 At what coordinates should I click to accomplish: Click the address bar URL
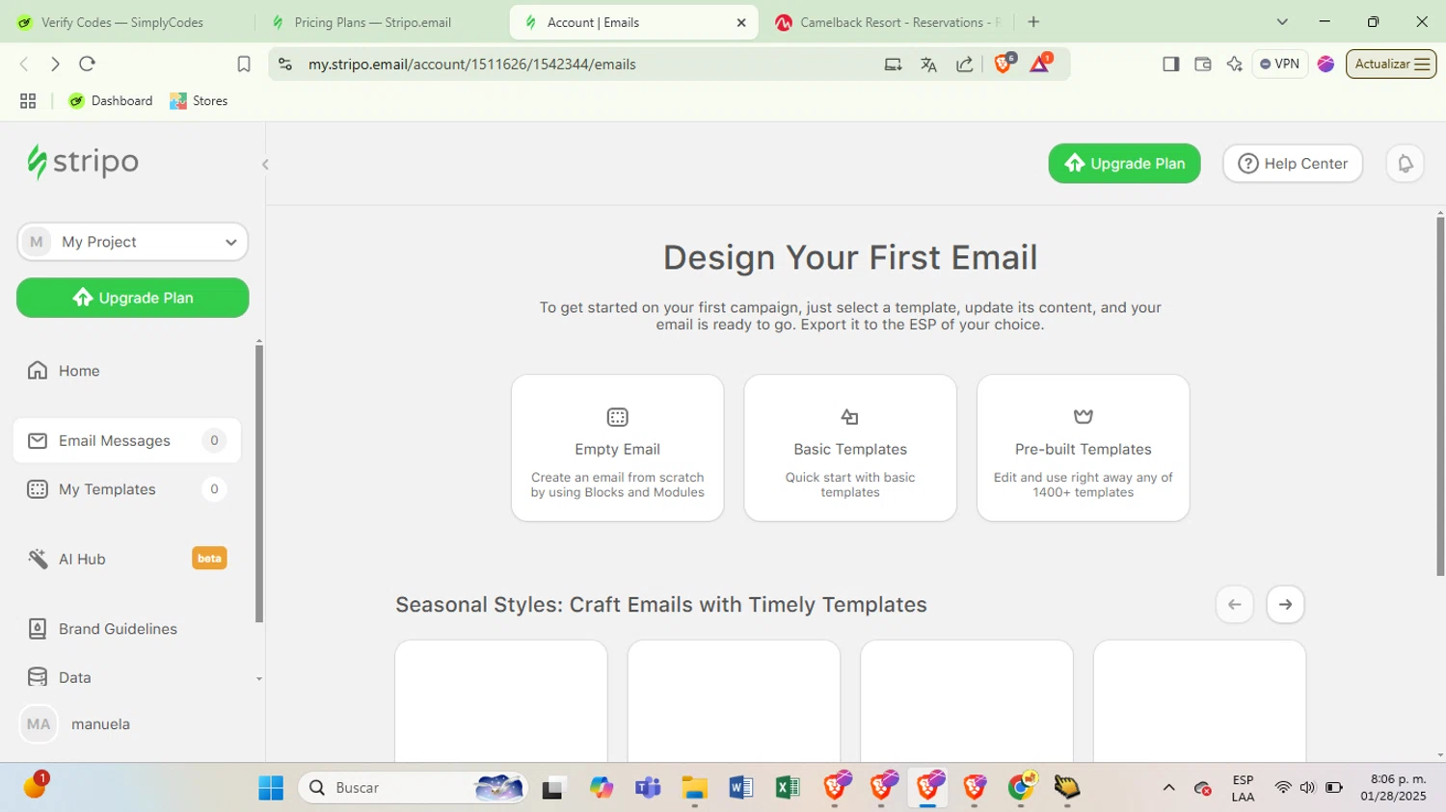tap(471, 65)
